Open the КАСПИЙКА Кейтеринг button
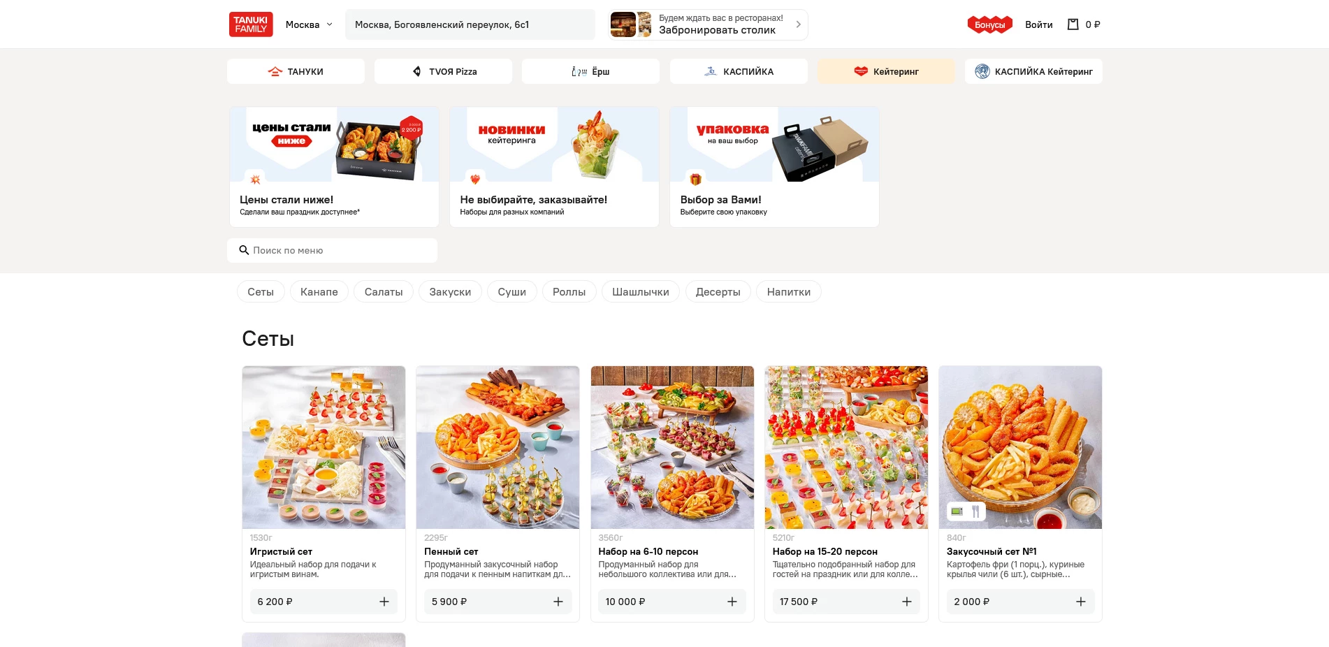The image size is (1329, 647). pos(1033,71)
